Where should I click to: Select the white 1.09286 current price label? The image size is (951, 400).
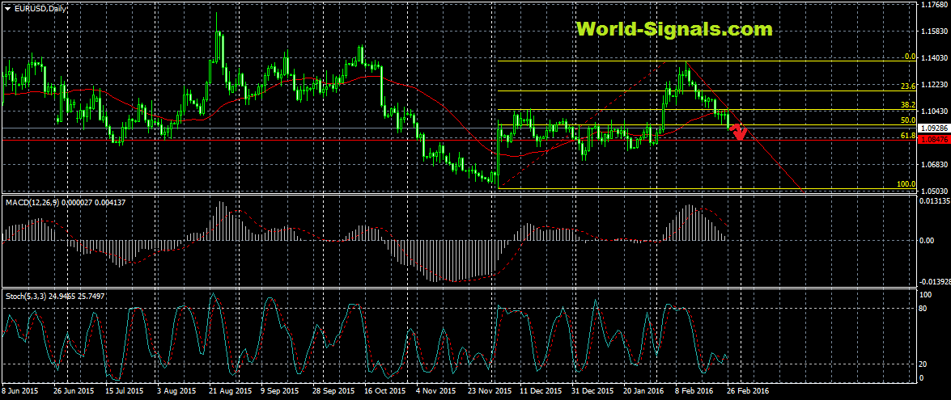[934, 128]
